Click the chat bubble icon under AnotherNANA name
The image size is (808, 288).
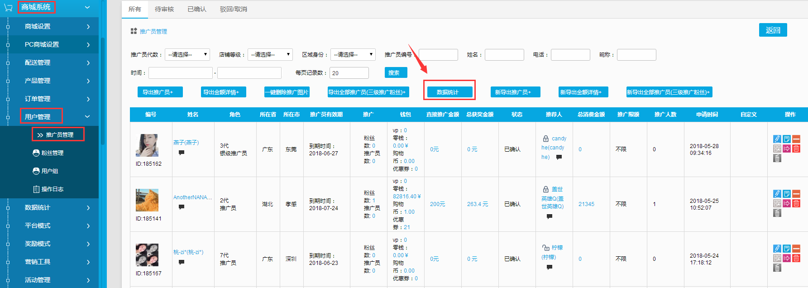point(182,207)
